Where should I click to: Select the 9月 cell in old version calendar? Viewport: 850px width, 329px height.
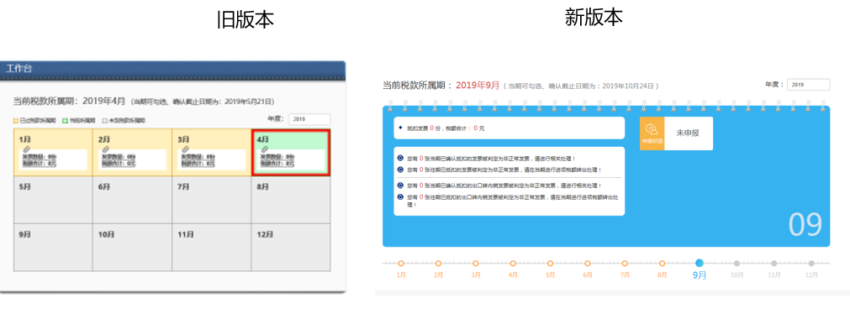point(53,248)
